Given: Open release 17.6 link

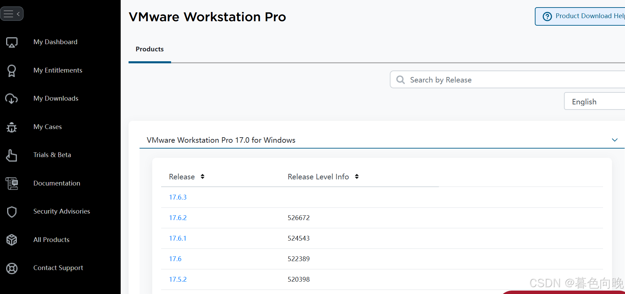Looking at the screenshot, I should [x=175, y=259].
